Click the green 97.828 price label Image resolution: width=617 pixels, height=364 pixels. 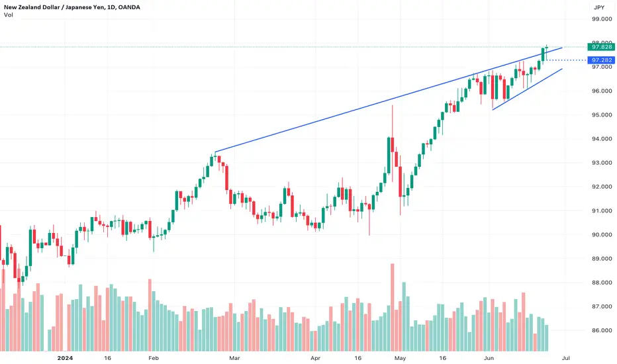601,47
